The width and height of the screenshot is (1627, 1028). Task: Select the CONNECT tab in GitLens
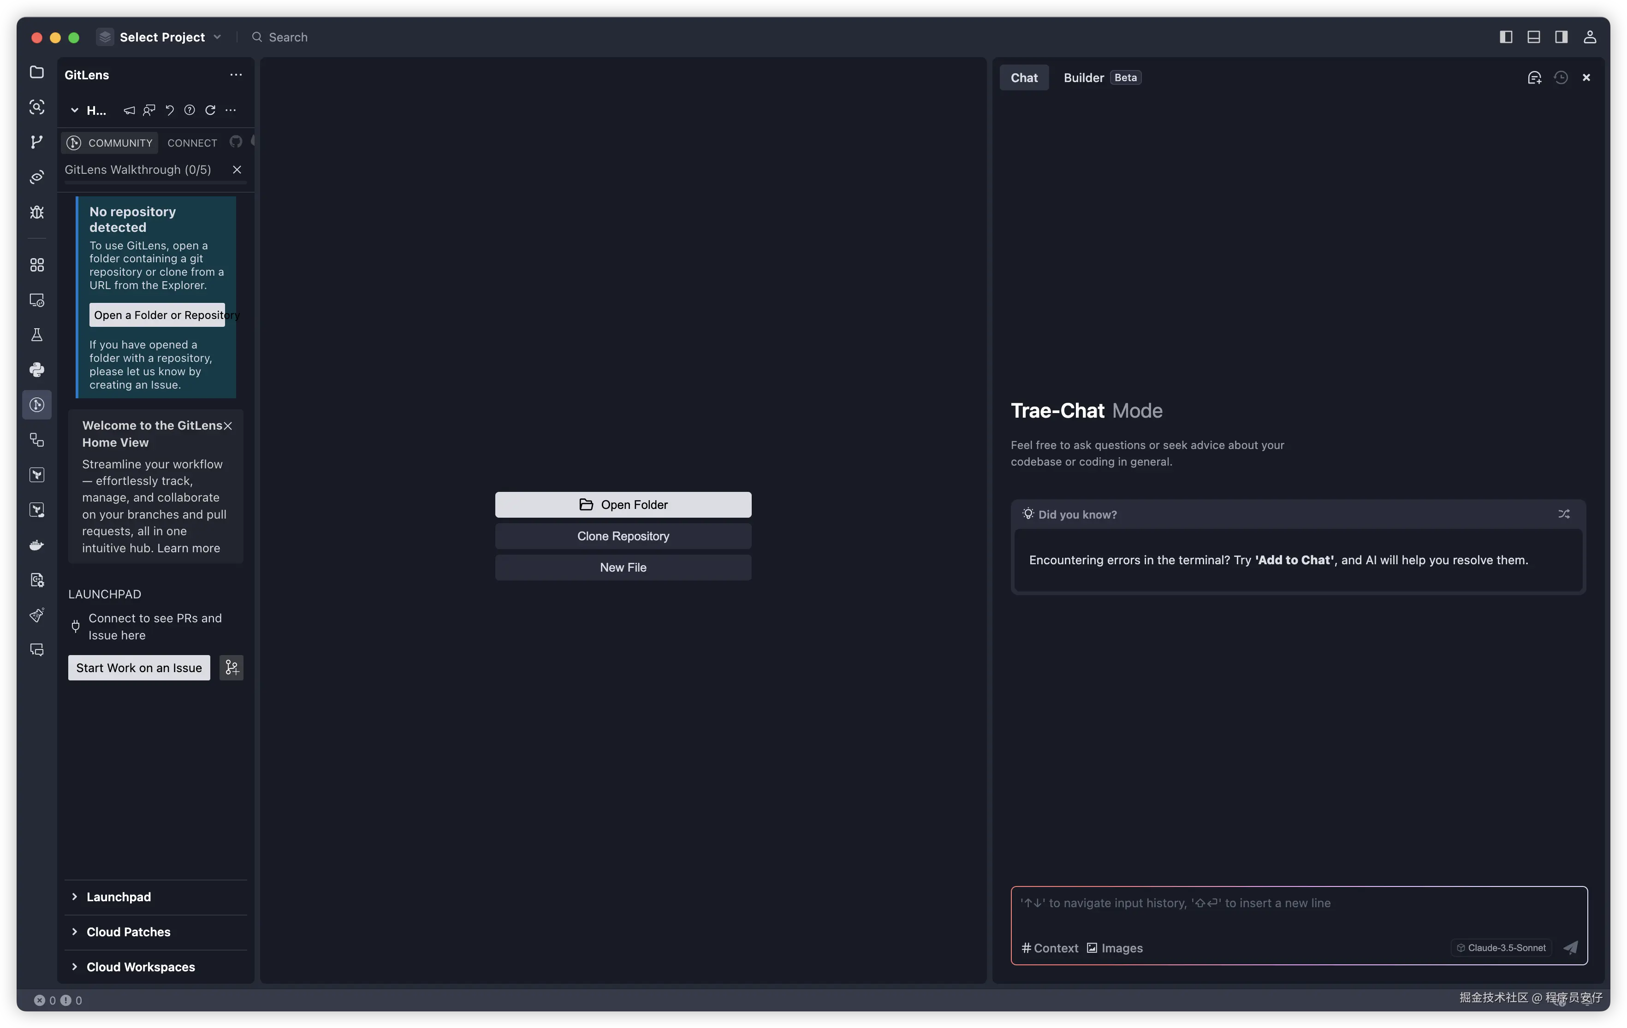tap(192, 142)
